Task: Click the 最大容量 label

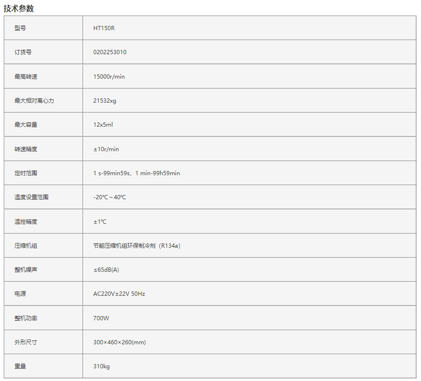Action: tap(26, 125)
